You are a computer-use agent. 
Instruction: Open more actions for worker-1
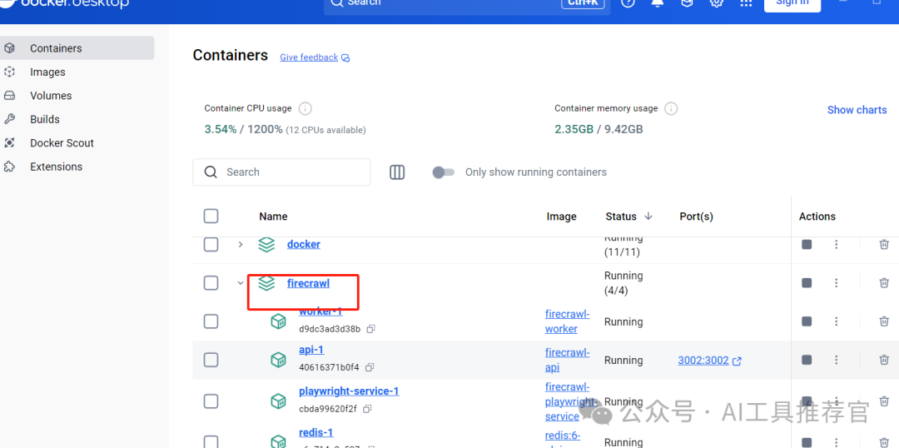836,321
